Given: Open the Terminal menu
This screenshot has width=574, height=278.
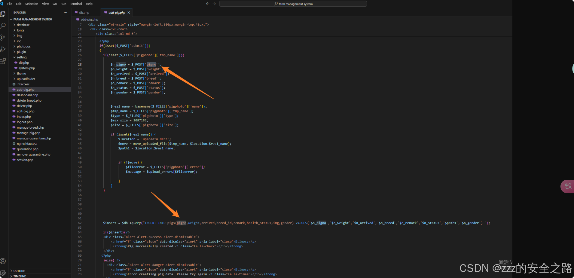Looking at the screenshot, I should [76, 4].
